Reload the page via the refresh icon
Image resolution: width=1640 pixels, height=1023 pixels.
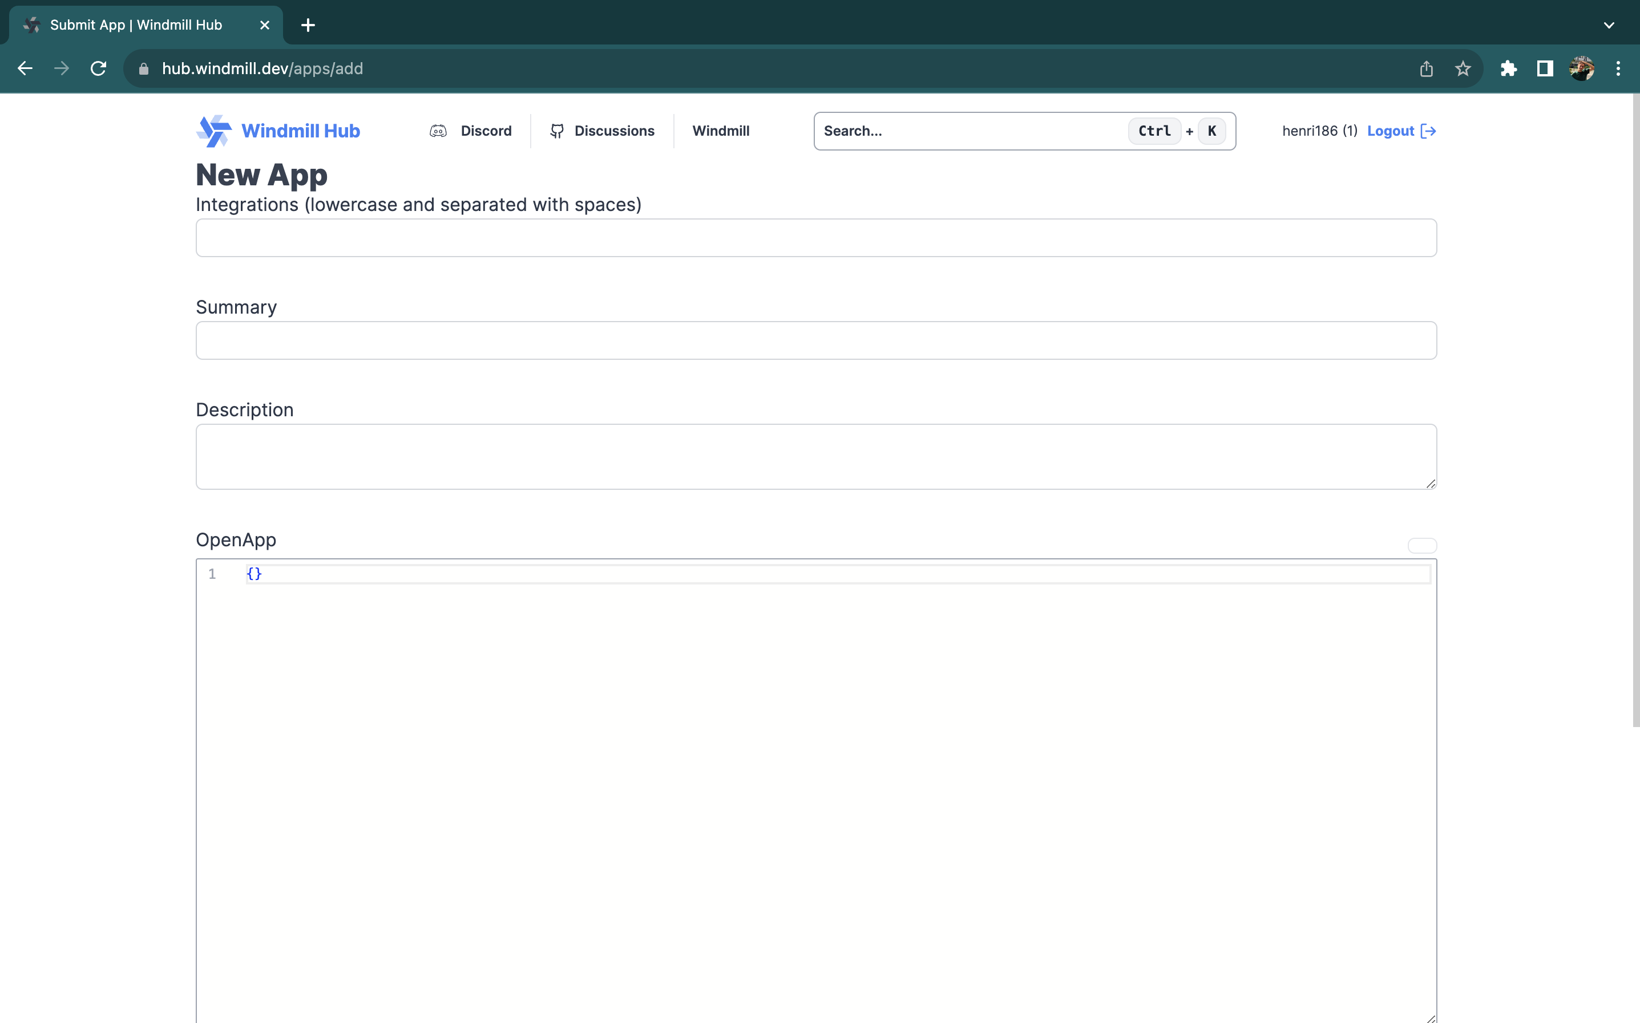click(x=99, y=68)
